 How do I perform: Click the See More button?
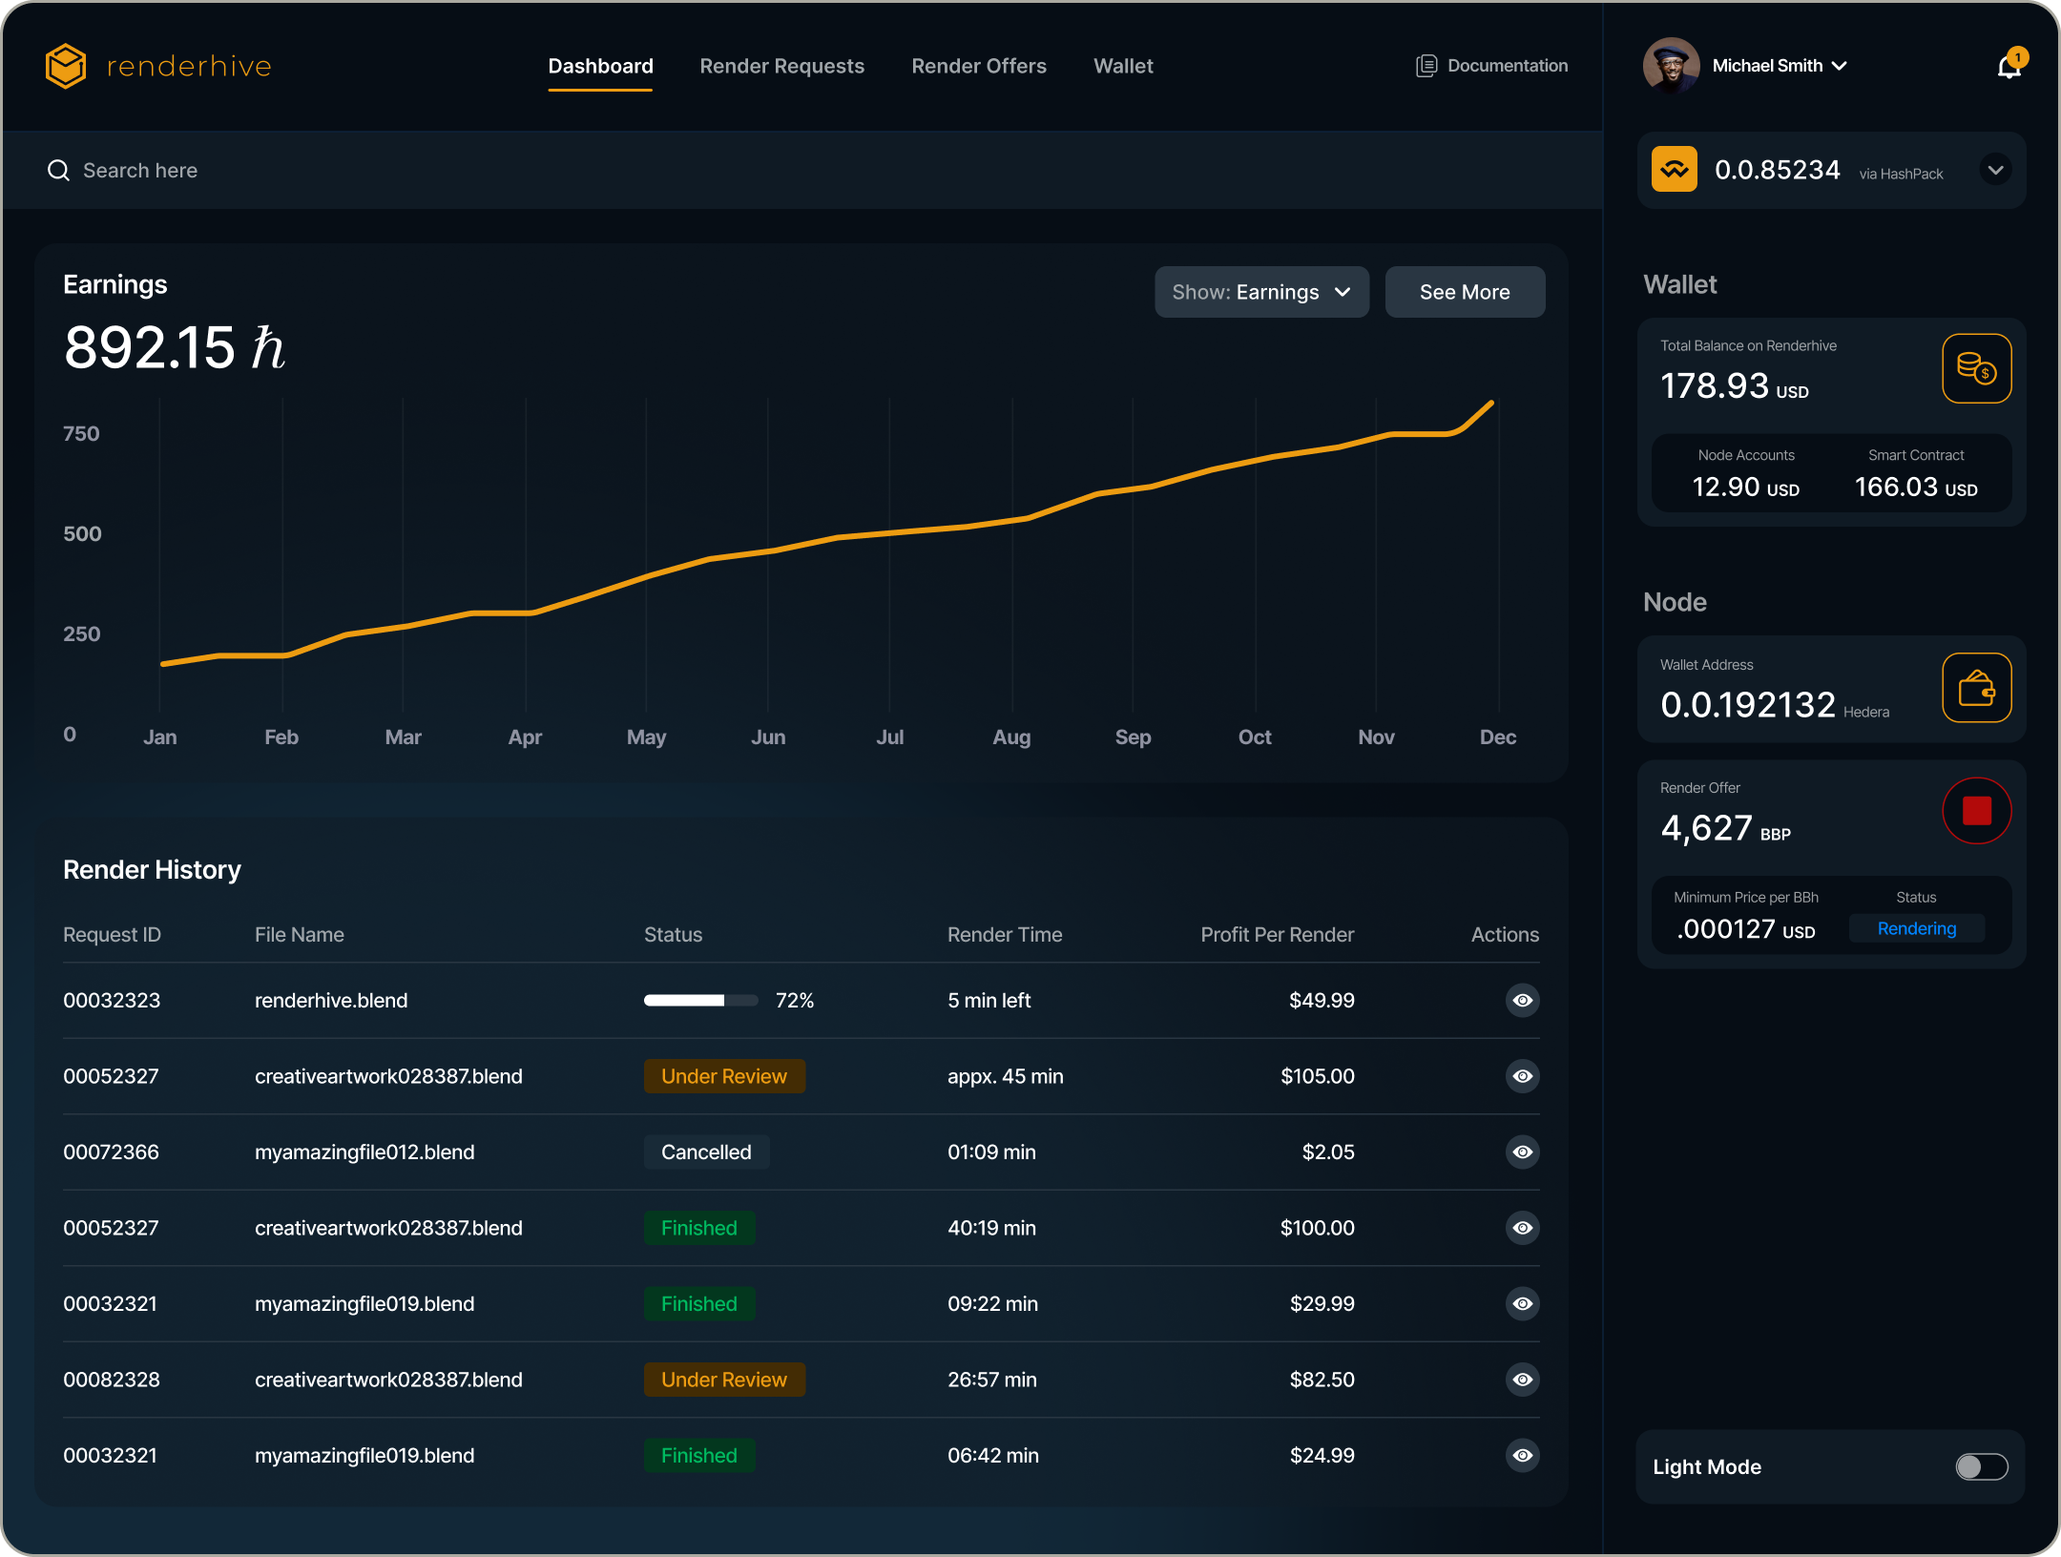pyautogui.click(x=1465, y=292)
